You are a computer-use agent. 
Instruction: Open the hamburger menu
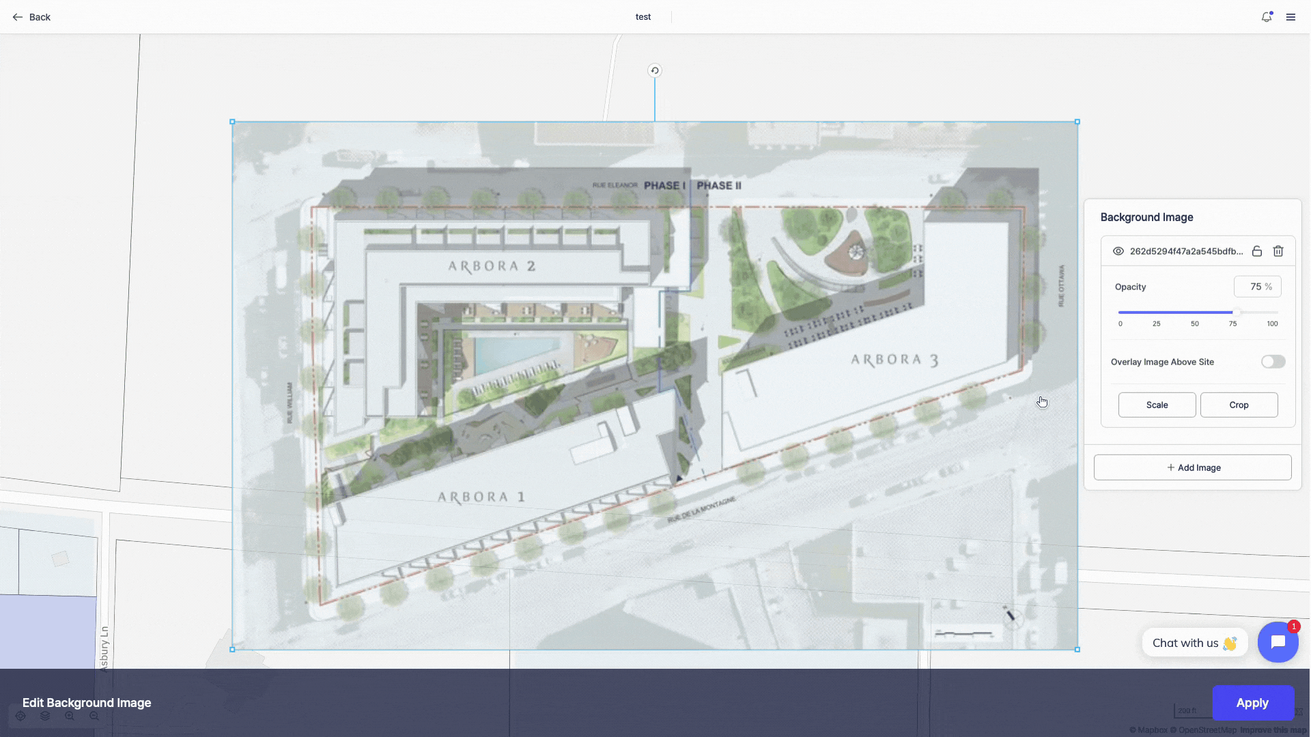point(1291,17)
